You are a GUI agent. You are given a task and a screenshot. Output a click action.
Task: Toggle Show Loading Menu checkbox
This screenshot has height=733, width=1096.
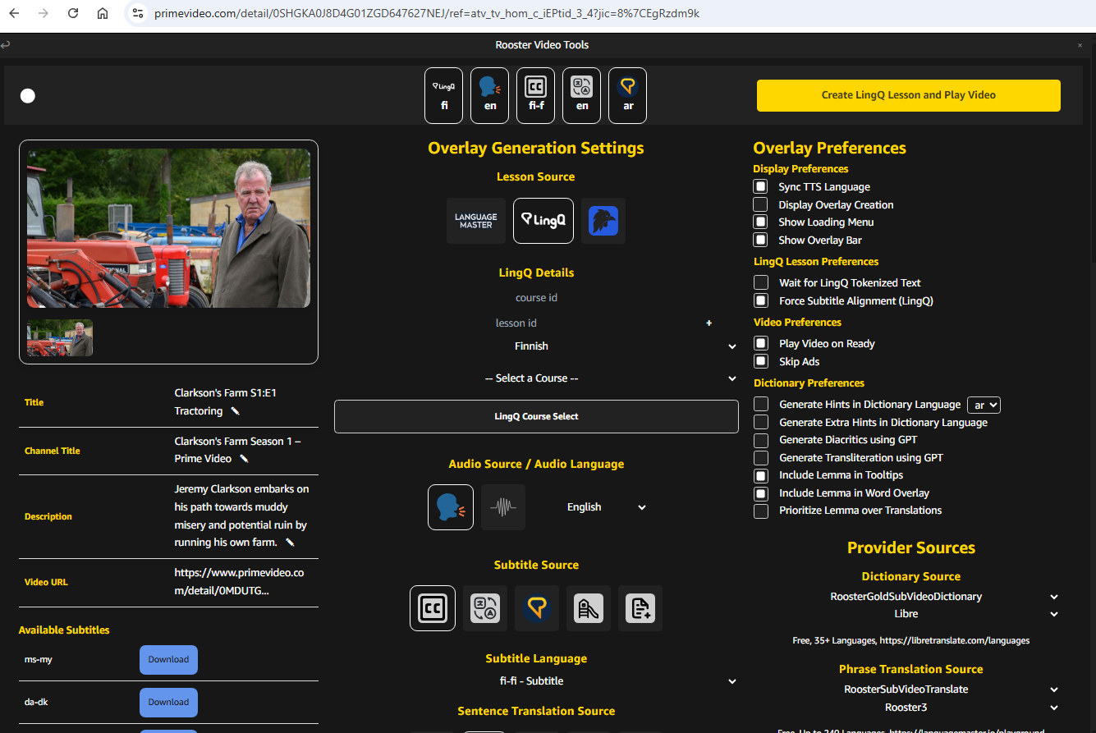(x=761, y=222)
